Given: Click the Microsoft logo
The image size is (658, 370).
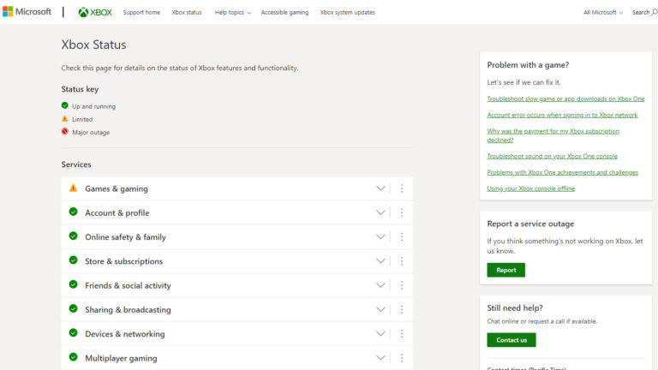Looking at the screenshot, I should 27,12.
